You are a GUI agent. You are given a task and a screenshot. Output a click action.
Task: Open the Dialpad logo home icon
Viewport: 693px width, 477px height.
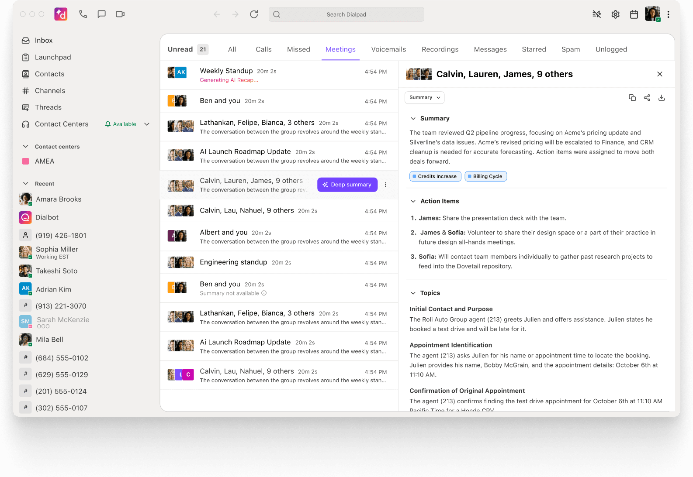(61, 14)
